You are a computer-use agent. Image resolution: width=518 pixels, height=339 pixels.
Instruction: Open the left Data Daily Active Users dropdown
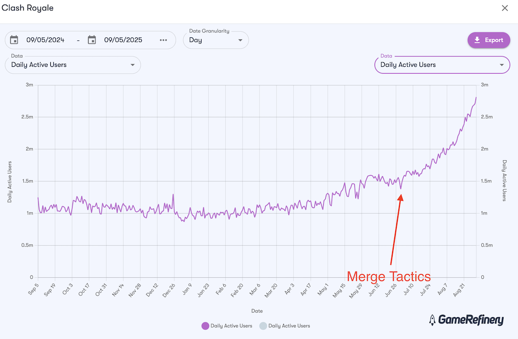click(73, 65)
